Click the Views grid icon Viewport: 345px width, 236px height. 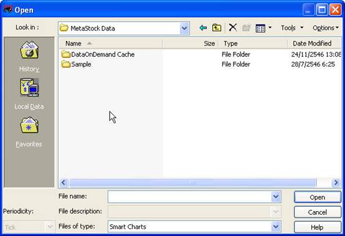(x=260, y=28)
